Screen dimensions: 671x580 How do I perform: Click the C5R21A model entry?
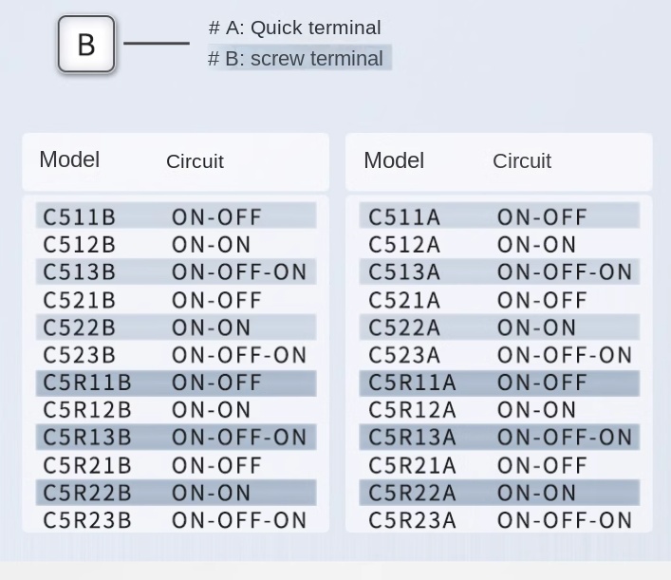(x=412, y=465)
